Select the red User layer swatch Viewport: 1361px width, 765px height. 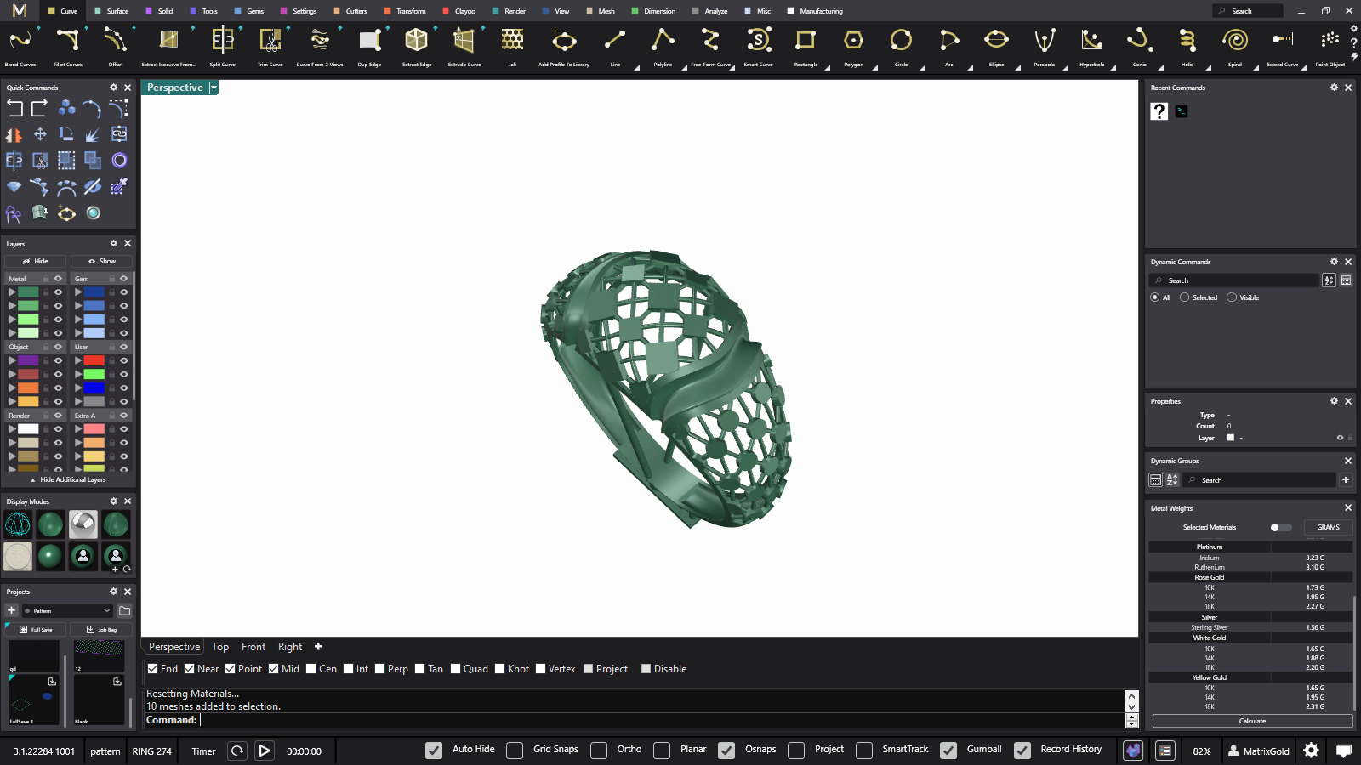[x=94, y=360]
